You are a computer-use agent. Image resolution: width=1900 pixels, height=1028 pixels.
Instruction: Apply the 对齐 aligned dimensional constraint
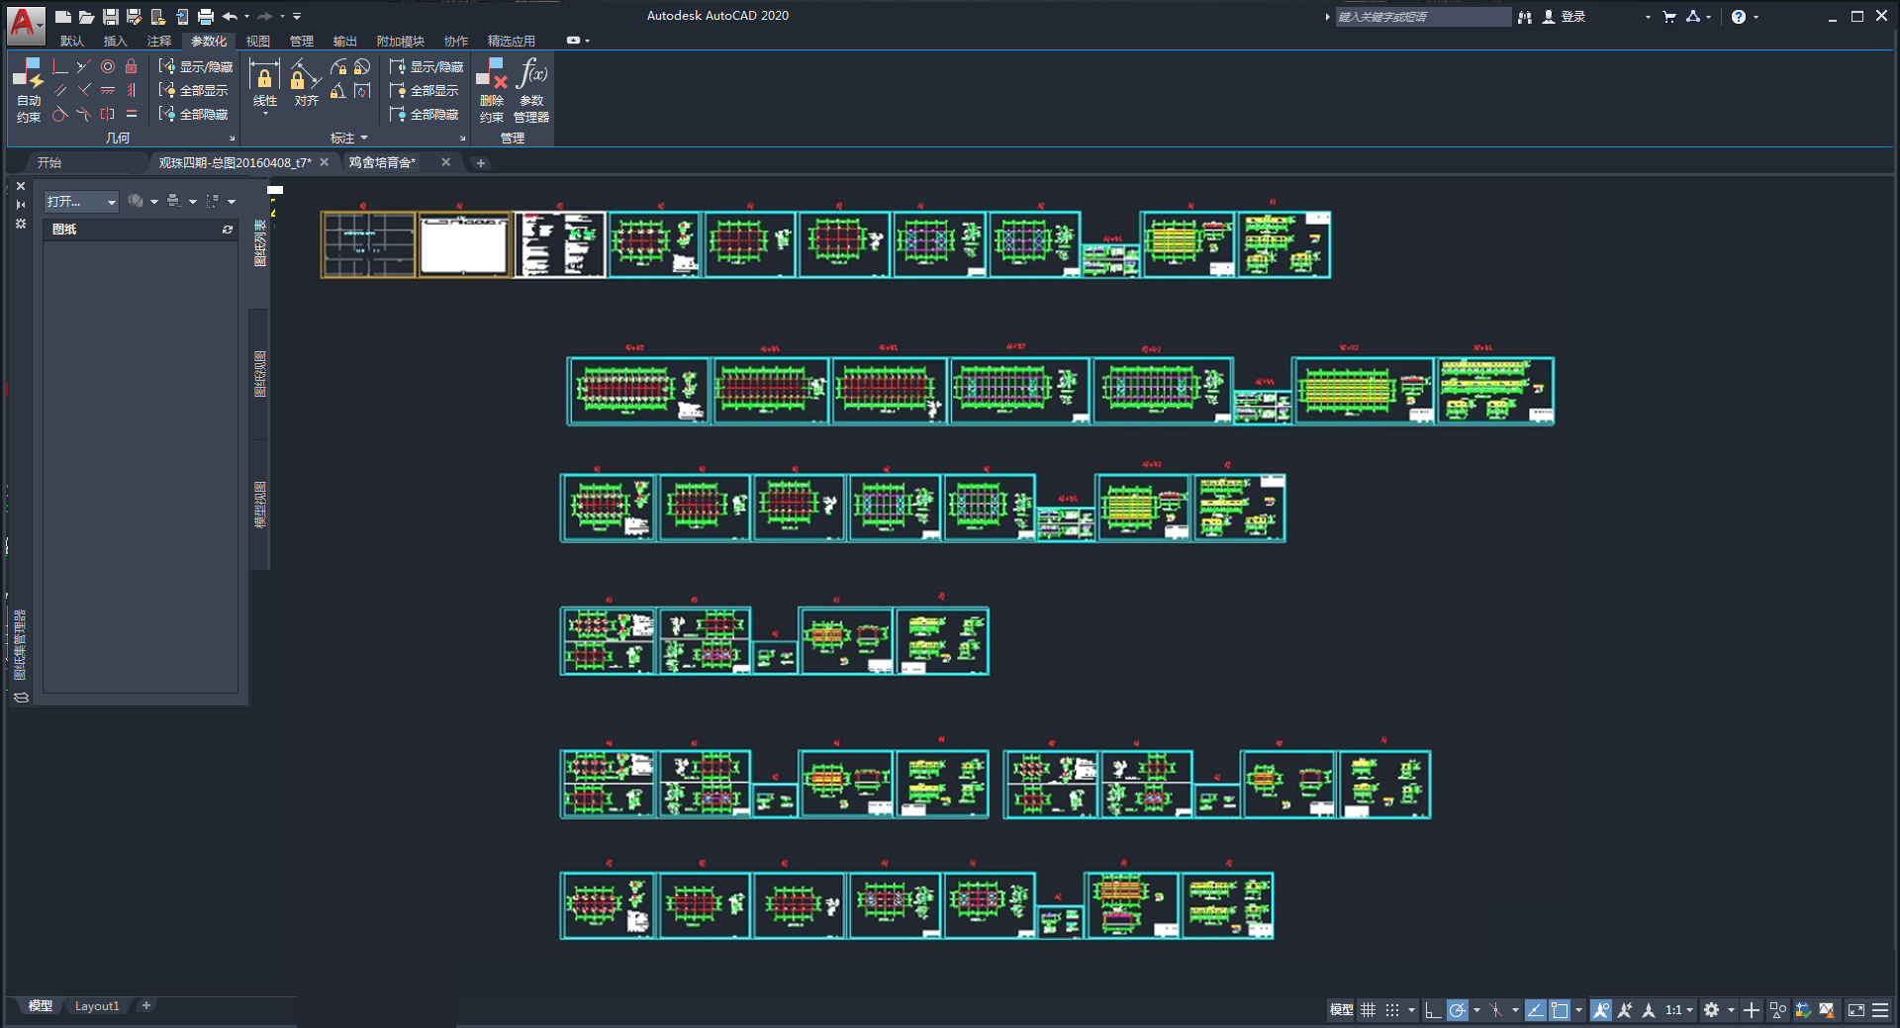(x=306, y=83)
